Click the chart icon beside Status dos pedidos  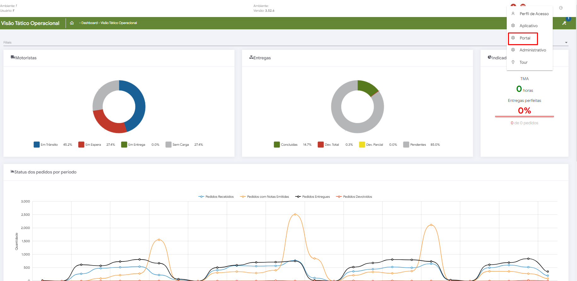pos(12,172)
